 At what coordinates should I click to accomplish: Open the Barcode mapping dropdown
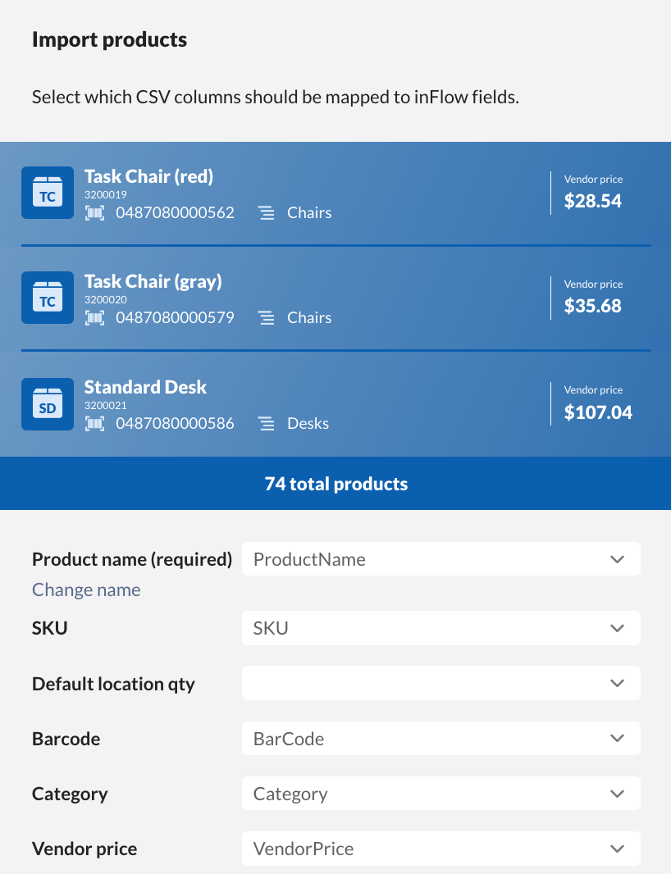point(440,739)
